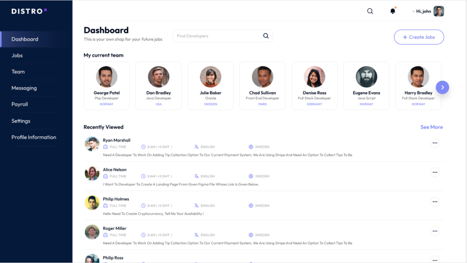Viewport: 467px width, 263px height.
Task: Click Julie Baker's SWEDEN location label
Action: tap(211, 104)
